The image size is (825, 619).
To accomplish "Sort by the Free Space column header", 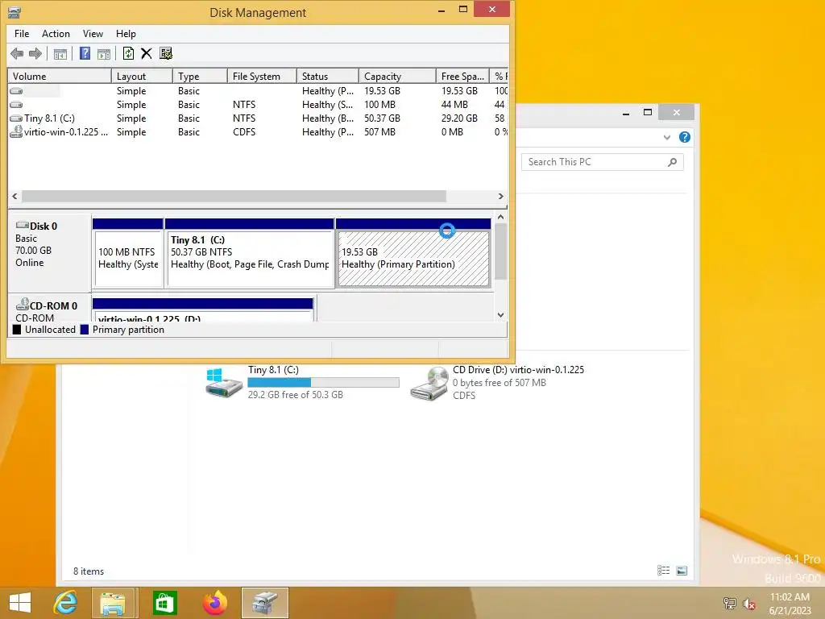I will (x=462, y=77).
